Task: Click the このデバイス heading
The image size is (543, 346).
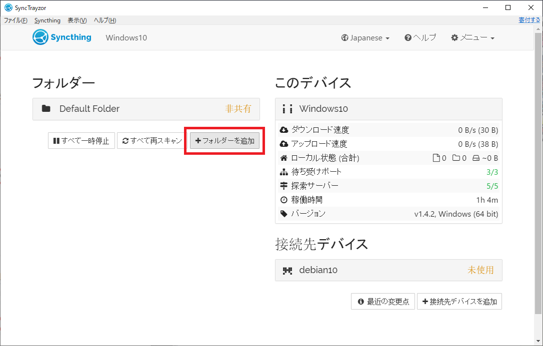Action: coord(313,83)
